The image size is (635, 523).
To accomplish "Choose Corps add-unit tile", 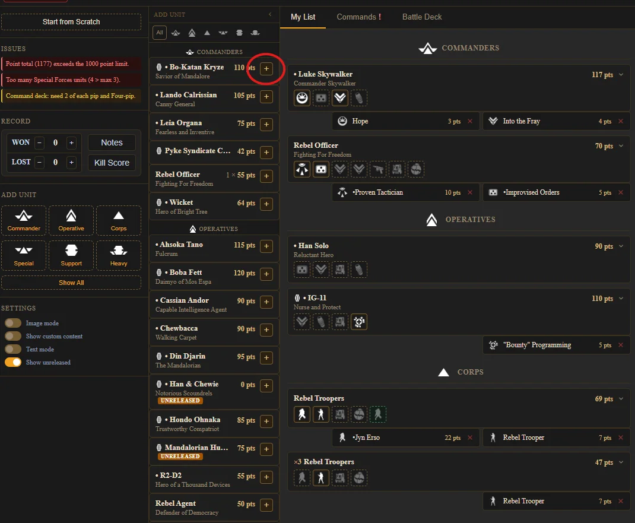I will coord(119,220).
